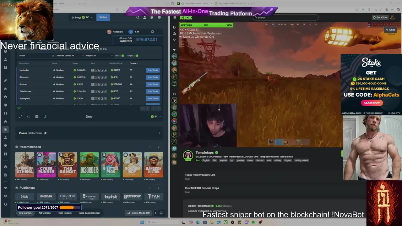Click the pop-out window icon under poker
402x226 pixels.
(x=45, y=116)
